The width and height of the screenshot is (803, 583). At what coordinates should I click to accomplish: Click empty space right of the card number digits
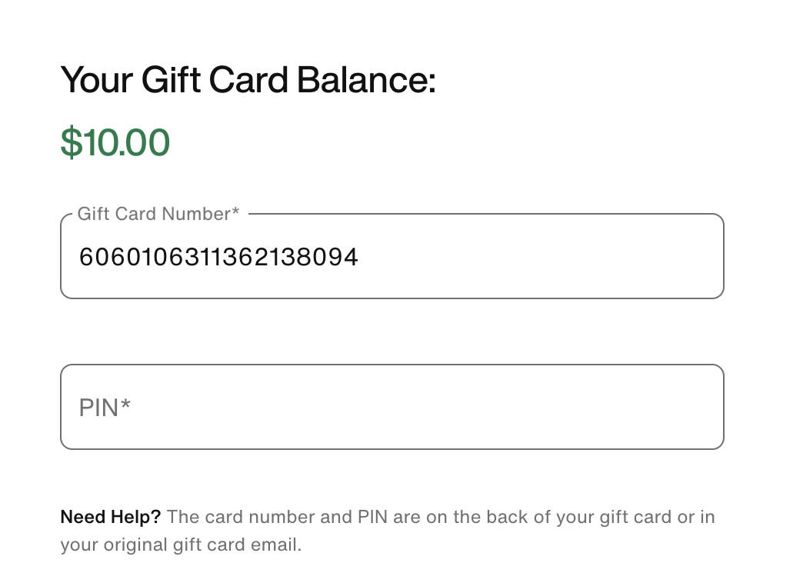tap(538, 256)
